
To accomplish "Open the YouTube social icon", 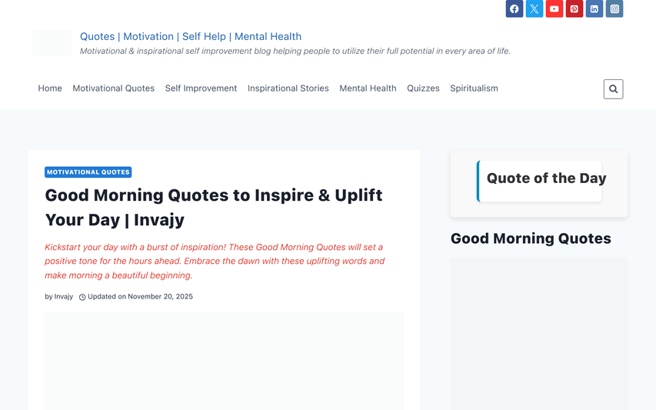I will (x=554, y=8).
